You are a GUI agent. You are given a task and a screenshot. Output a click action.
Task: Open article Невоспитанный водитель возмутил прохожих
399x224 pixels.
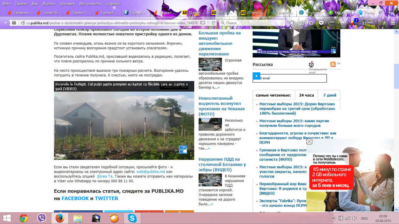(222, 106)
